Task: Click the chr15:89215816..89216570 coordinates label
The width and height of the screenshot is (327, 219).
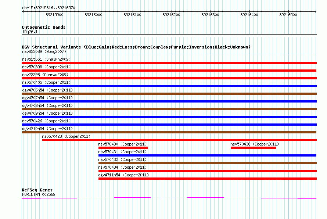Action: pyautogui.click(x=48, y=8)
